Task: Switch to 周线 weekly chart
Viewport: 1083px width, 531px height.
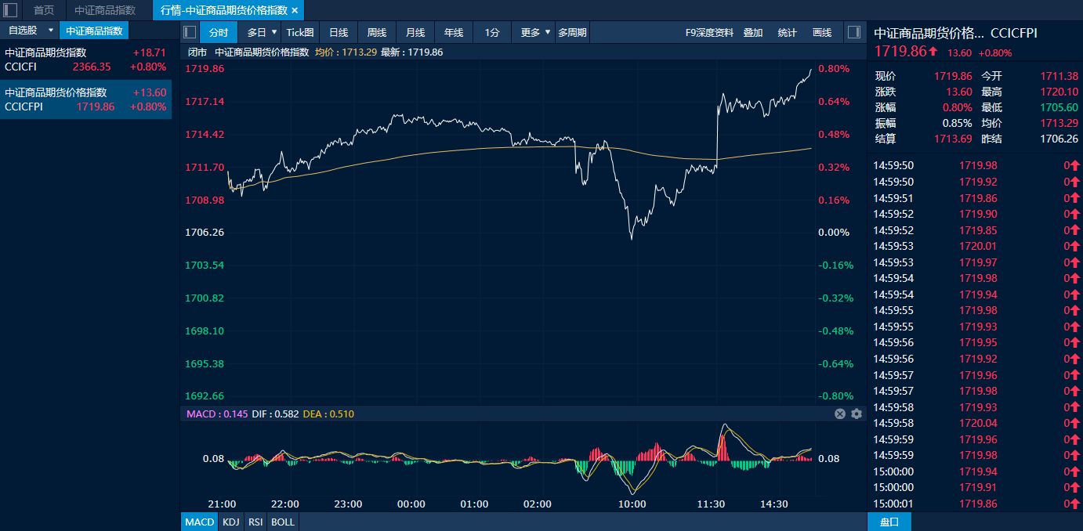Action: [x=377, y=32]
